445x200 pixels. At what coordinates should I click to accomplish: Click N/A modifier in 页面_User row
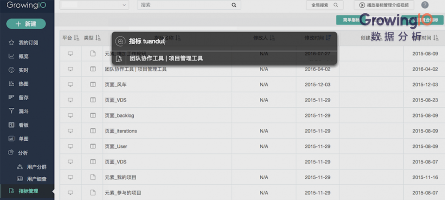pyautogui.click(x=264, y=146)
